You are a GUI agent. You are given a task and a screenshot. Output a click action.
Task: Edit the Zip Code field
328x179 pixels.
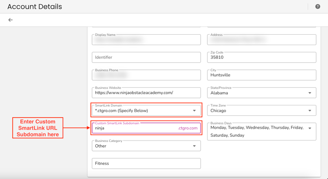pyautogui.click(x=262, y=57)
